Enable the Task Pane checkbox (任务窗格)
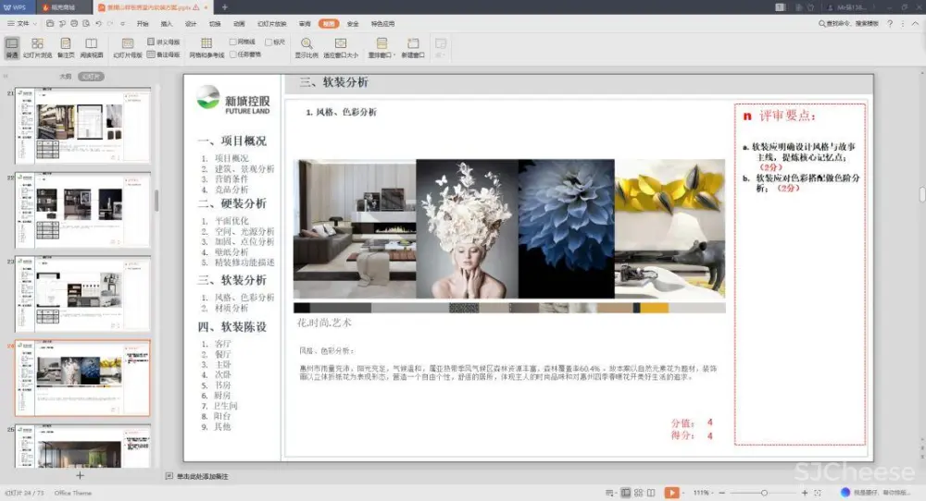Viewport: 926px width, 501px height. 233,54
